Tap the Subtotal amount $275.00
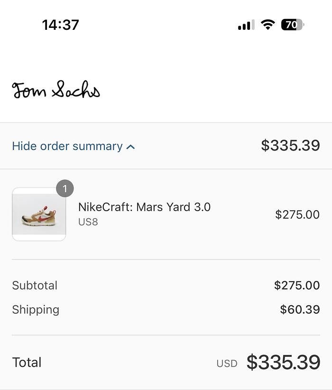This screenshot has height=390, width=332. [x=297, y=285]
